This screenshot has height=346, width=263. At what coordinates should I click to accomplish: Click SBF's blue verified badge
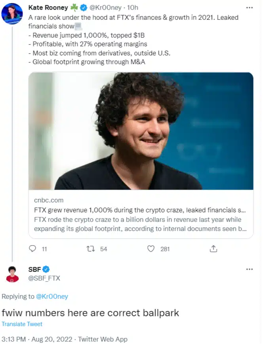coord(46,269)
